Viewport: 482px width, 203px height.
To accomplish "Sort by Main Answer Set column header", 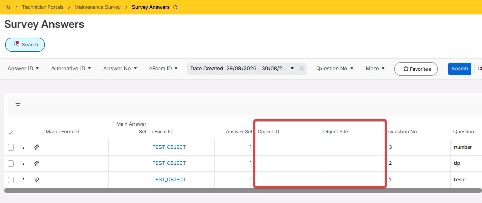I will (x=131, y=128).
